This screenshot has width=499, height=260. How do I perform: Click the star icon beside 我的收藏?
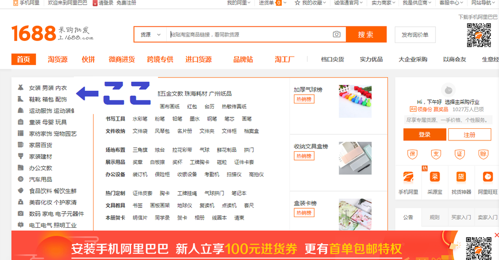click(x=297, y=3)
